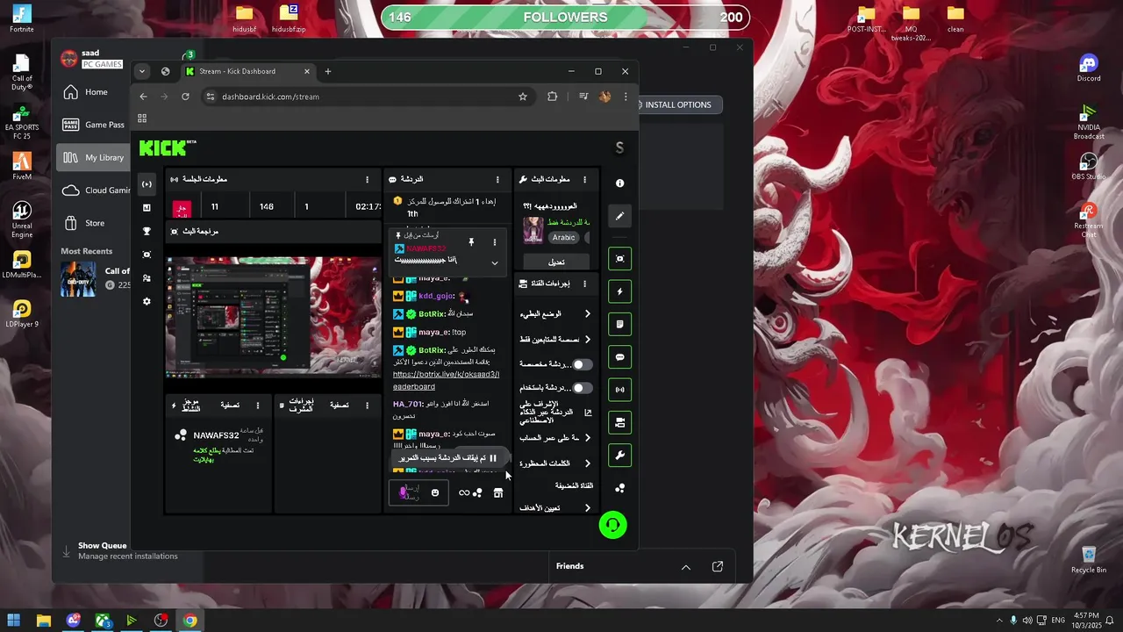Open the Chrome tab search dropdown arrow
Screen dimensions: 1123x632
point(142,71)
